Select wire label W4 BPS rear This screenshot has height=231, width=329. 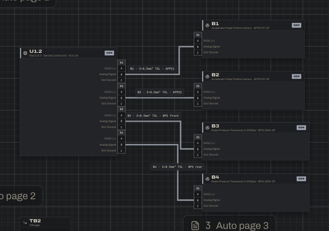tap(177, 167)
